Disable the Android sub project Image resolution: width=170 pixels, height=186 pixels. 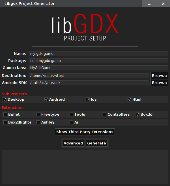click(x=46, y=100)
